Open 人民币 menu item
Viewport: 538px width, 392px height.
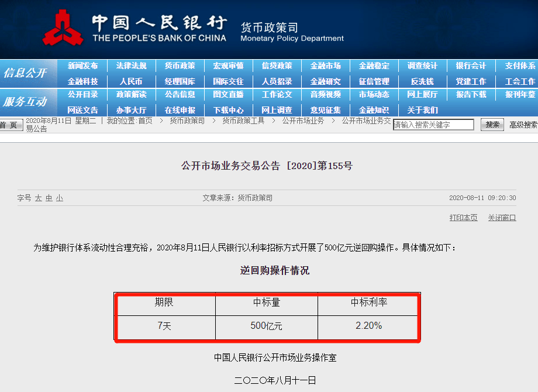point(131,81)
